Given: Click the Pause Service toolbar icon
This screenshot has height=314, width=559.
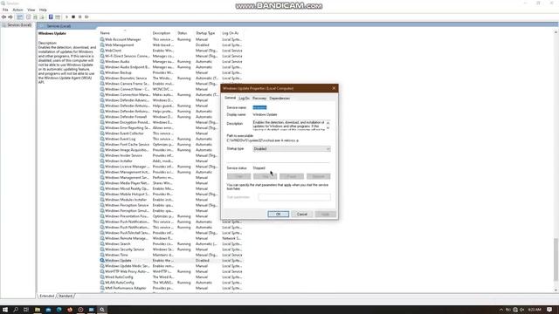Looking at the screenshot, I should (79, 17).
